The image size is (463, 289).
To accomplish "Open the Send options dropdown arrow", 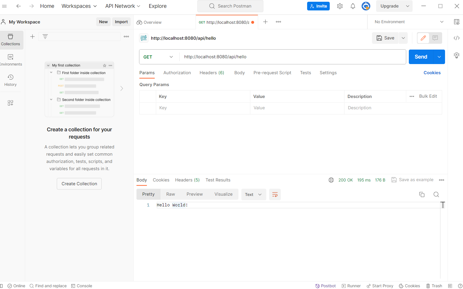I will [439, 57].
